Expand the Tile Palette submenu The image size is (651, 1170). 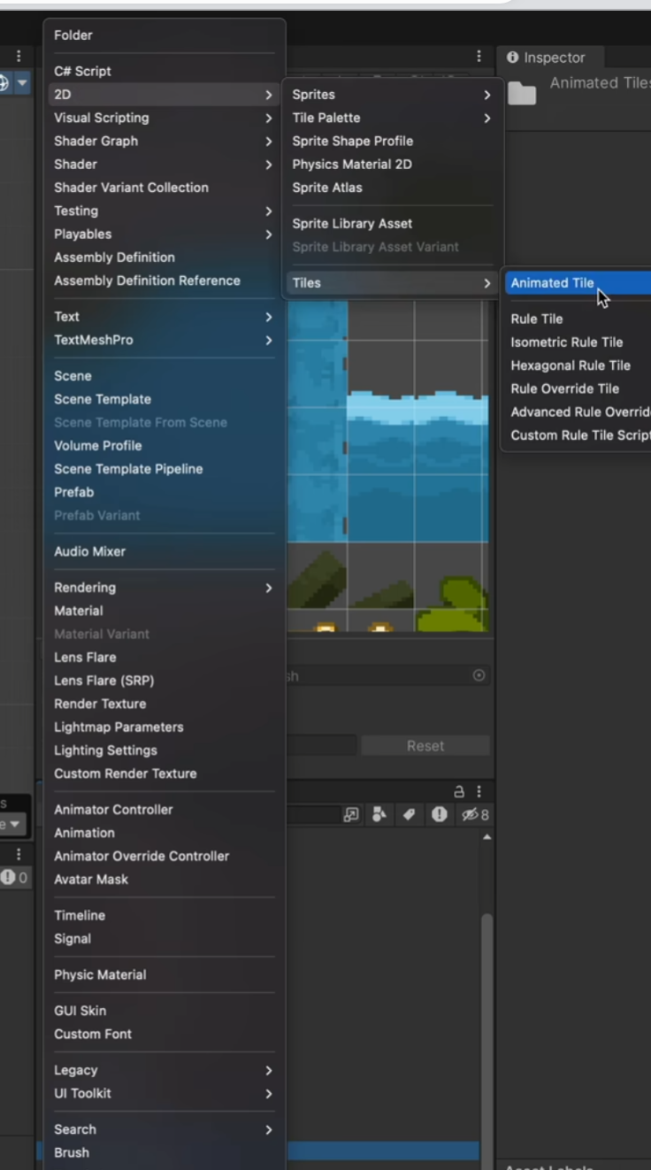[392, 118]
